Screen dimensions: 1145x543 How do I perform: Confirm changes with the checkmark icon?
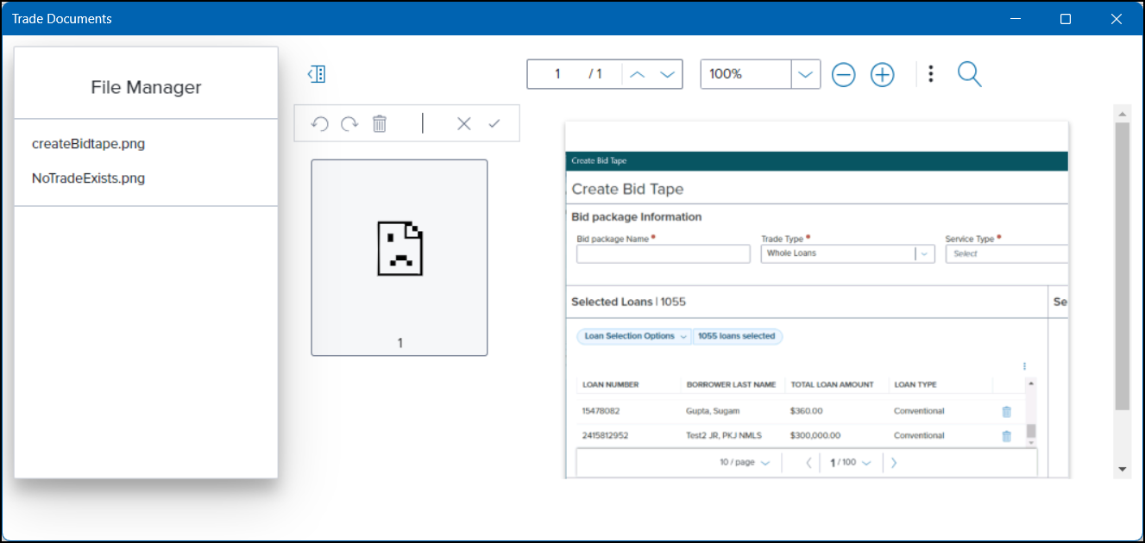pyautogui.click(x=494, y=124)
